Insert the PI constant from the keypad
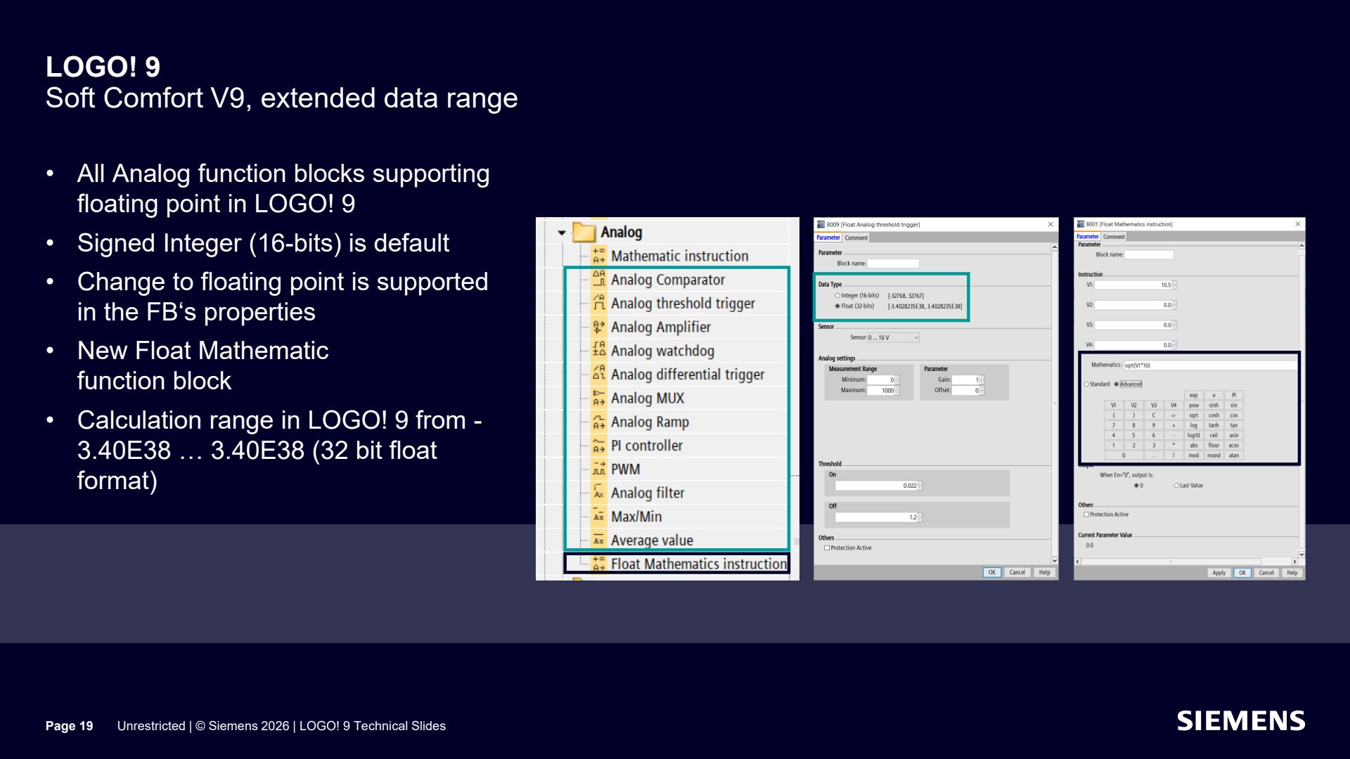 [x=1234, y=396]
